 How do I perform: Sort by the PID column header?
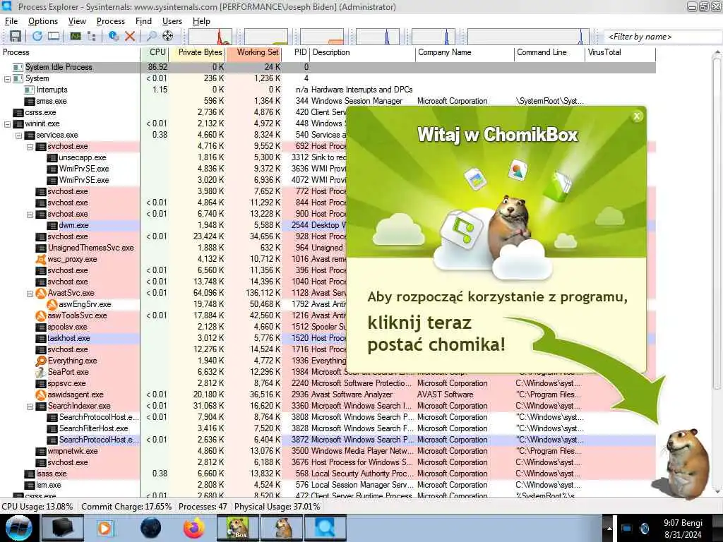pyautogui.click(x=296, y=52)
